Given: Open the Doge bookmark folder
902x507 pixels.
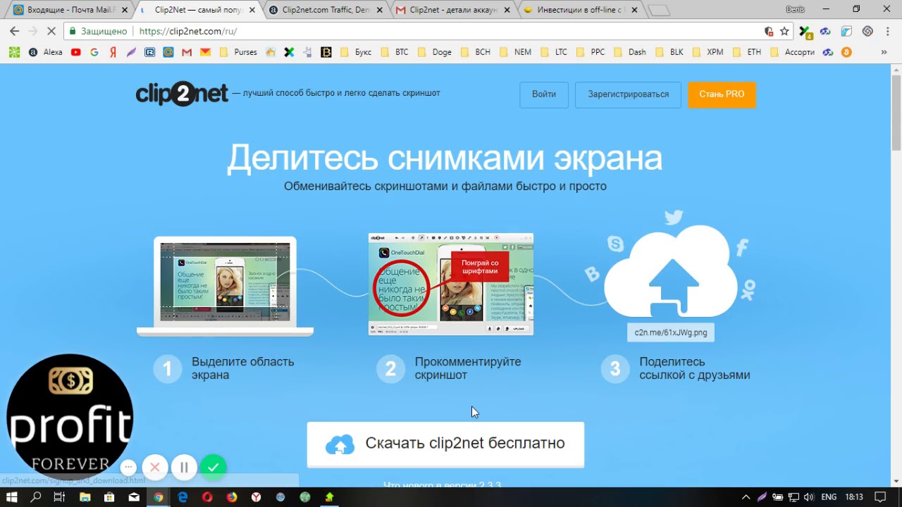Looking at the screenshot, I should tap(435, 52).
